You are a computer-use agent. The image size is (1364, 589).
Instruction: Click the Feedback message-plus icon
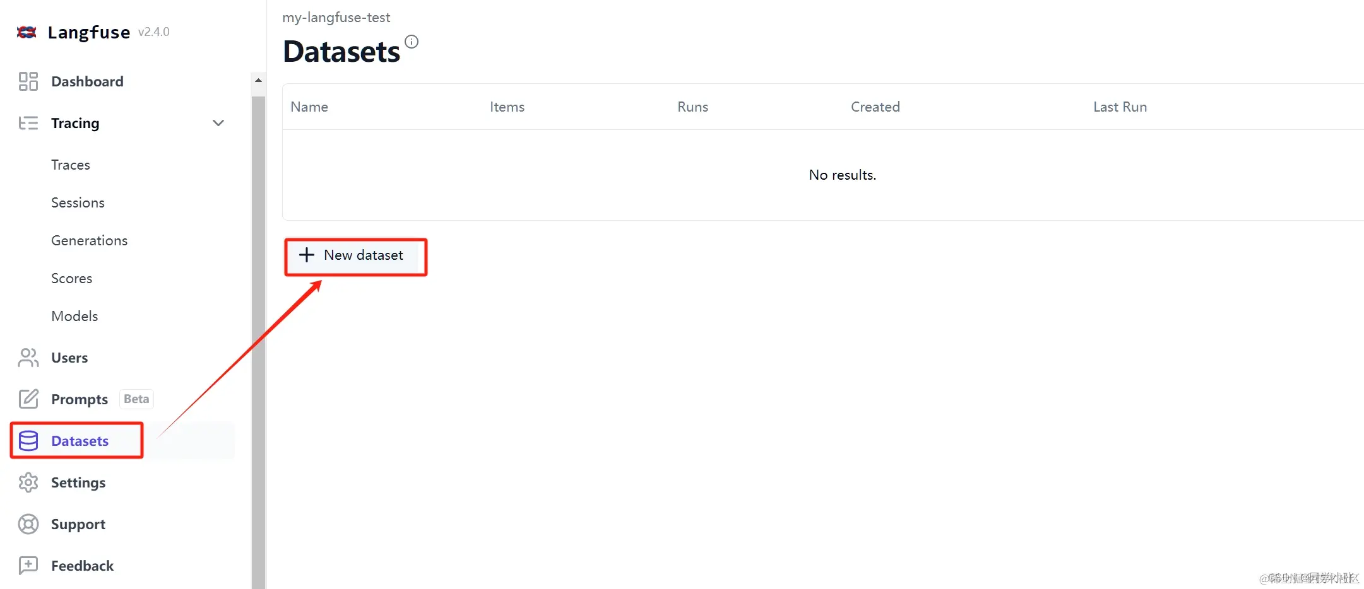(x=28, y=566)
